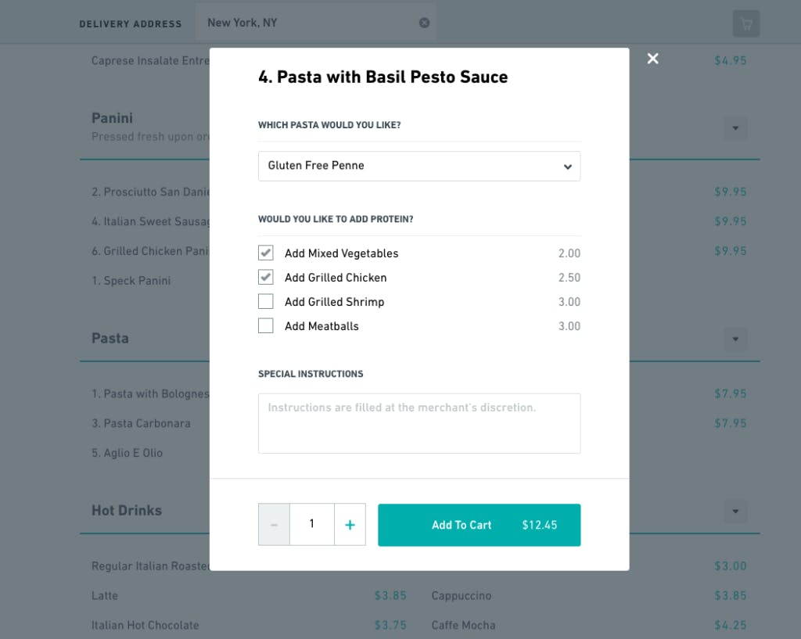Choose Pasta Carbonara from the menu
Image resolution: width=801 pixels, height=639 pixels.
(x=142, y=423)
